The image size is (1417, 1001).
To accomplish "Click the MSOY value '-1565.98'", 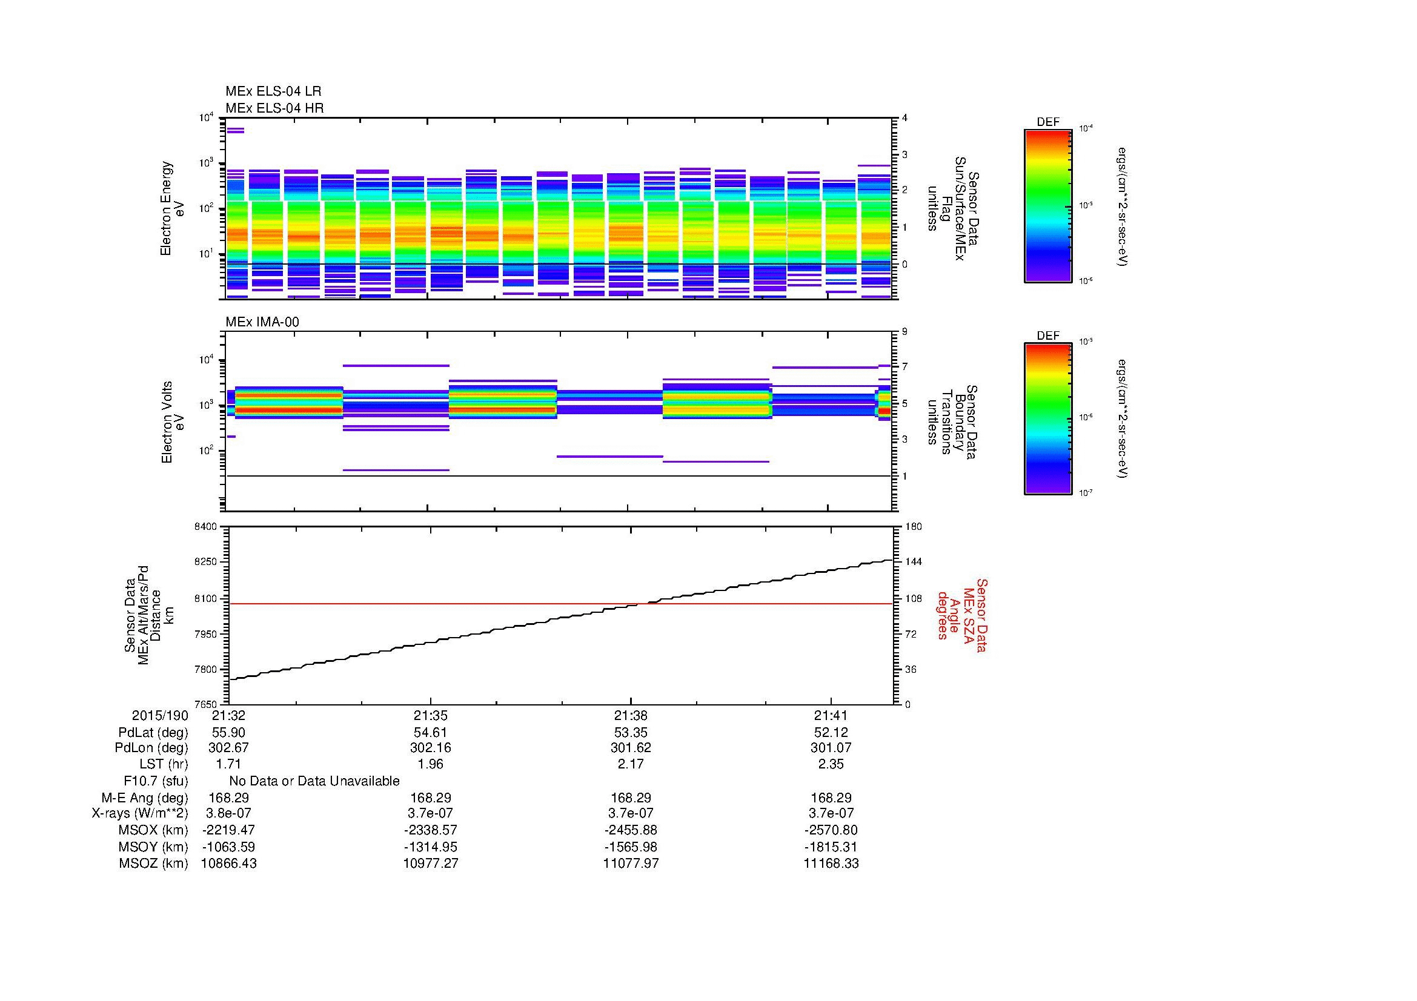I will click(x=631, y=847).
